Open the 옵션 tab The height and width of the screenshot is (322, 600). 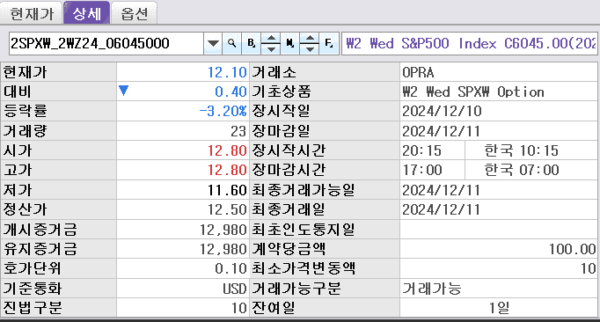point(134,13)
